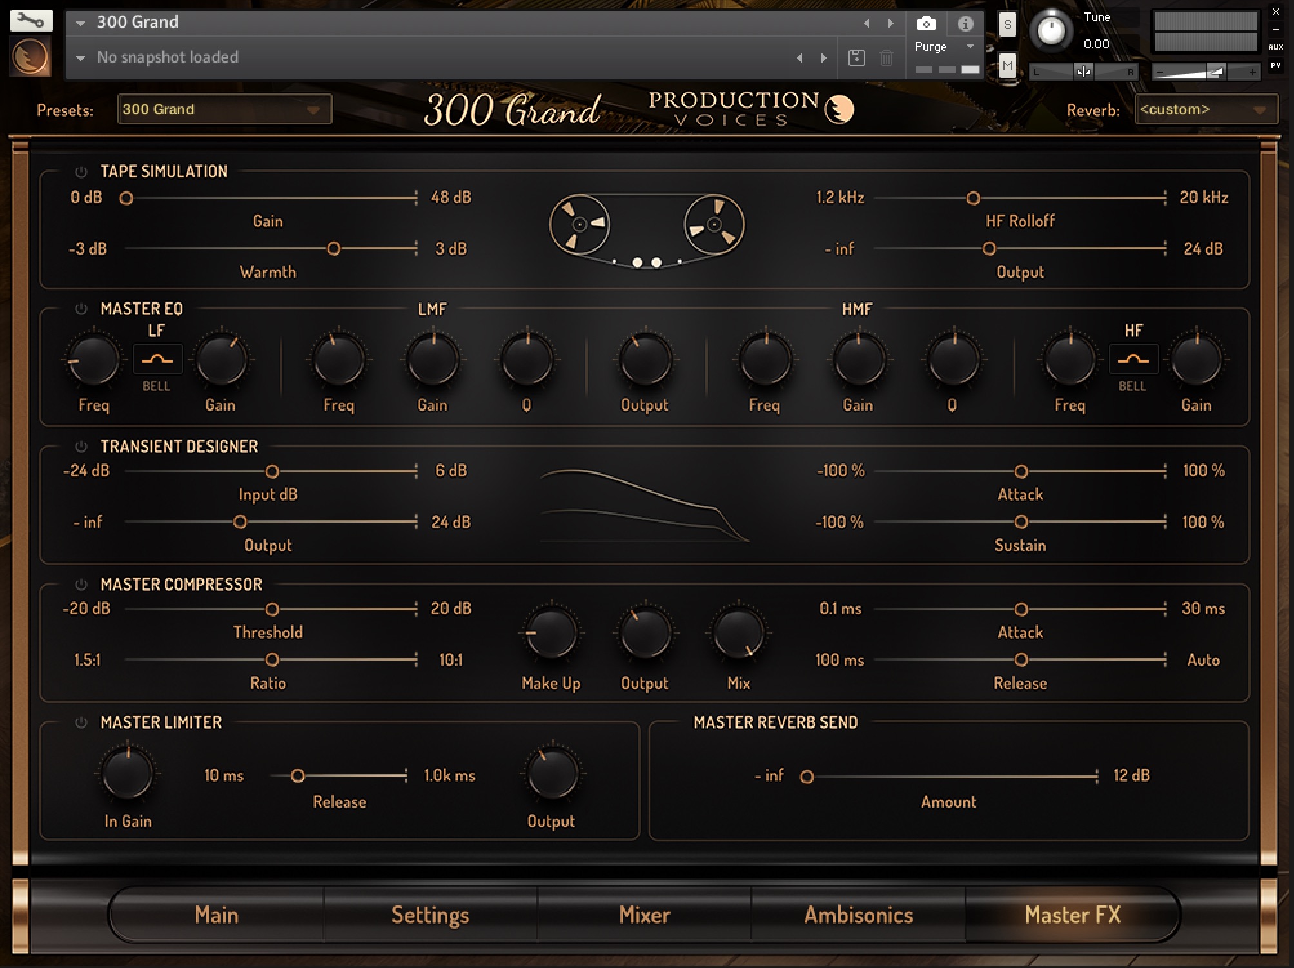Select previous snapshot arrow
Viewport: 1294px width, 968px height.
pyautogui.click(x=799, y=58)
